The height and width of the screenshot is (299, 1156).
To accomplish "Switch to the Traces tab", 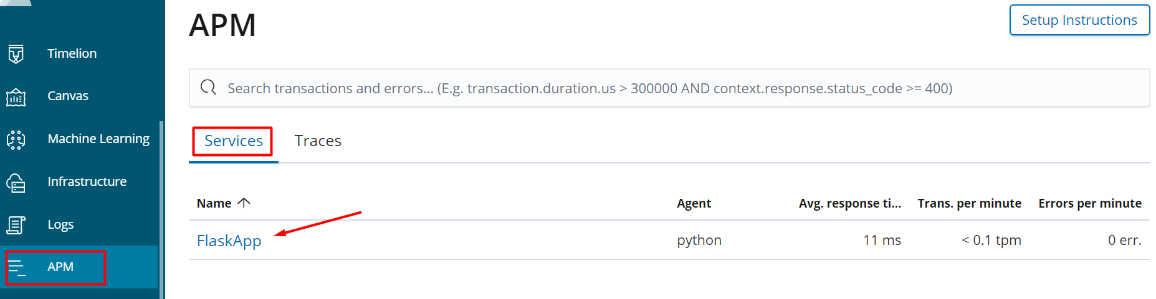I will click(x=318, y=141).
